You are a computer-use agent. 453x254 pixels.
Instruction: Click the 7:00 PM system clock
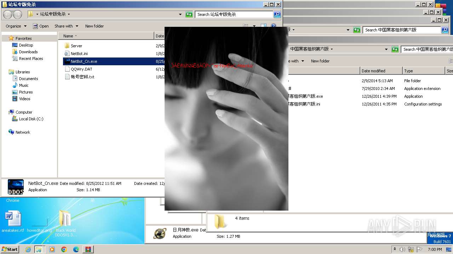[x=435, y=249]
